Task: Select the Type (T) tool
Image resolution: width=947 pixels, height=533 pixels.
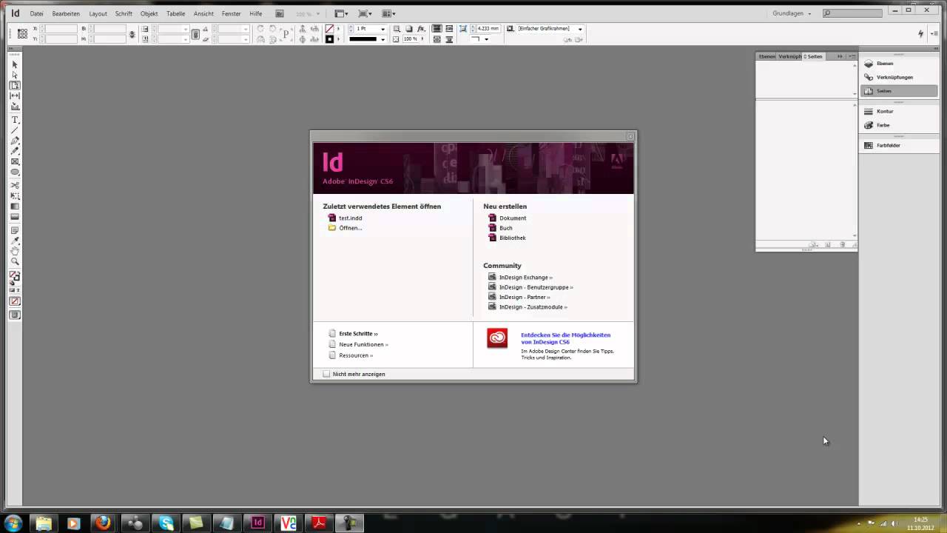Action: click(15, 120)
